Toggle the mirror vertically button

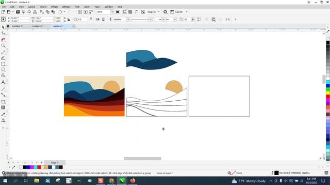point(103,20)
